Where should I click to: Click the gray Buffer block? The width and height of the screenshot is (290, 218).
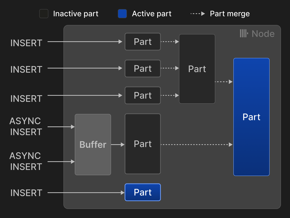pyautogui.click(x=93, y=144)
